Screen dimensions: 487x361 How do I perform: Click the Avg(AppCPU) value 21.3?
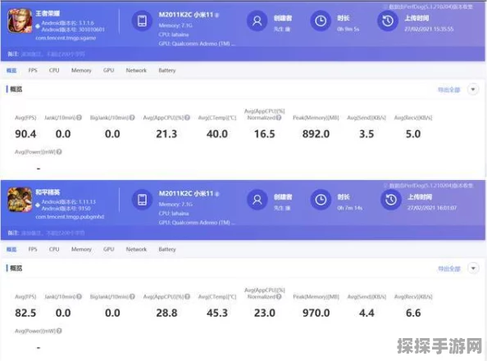tap(166, 134)
